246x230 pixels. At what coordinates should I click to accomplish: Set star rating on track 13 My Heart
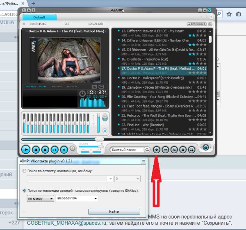coord(198,35)
